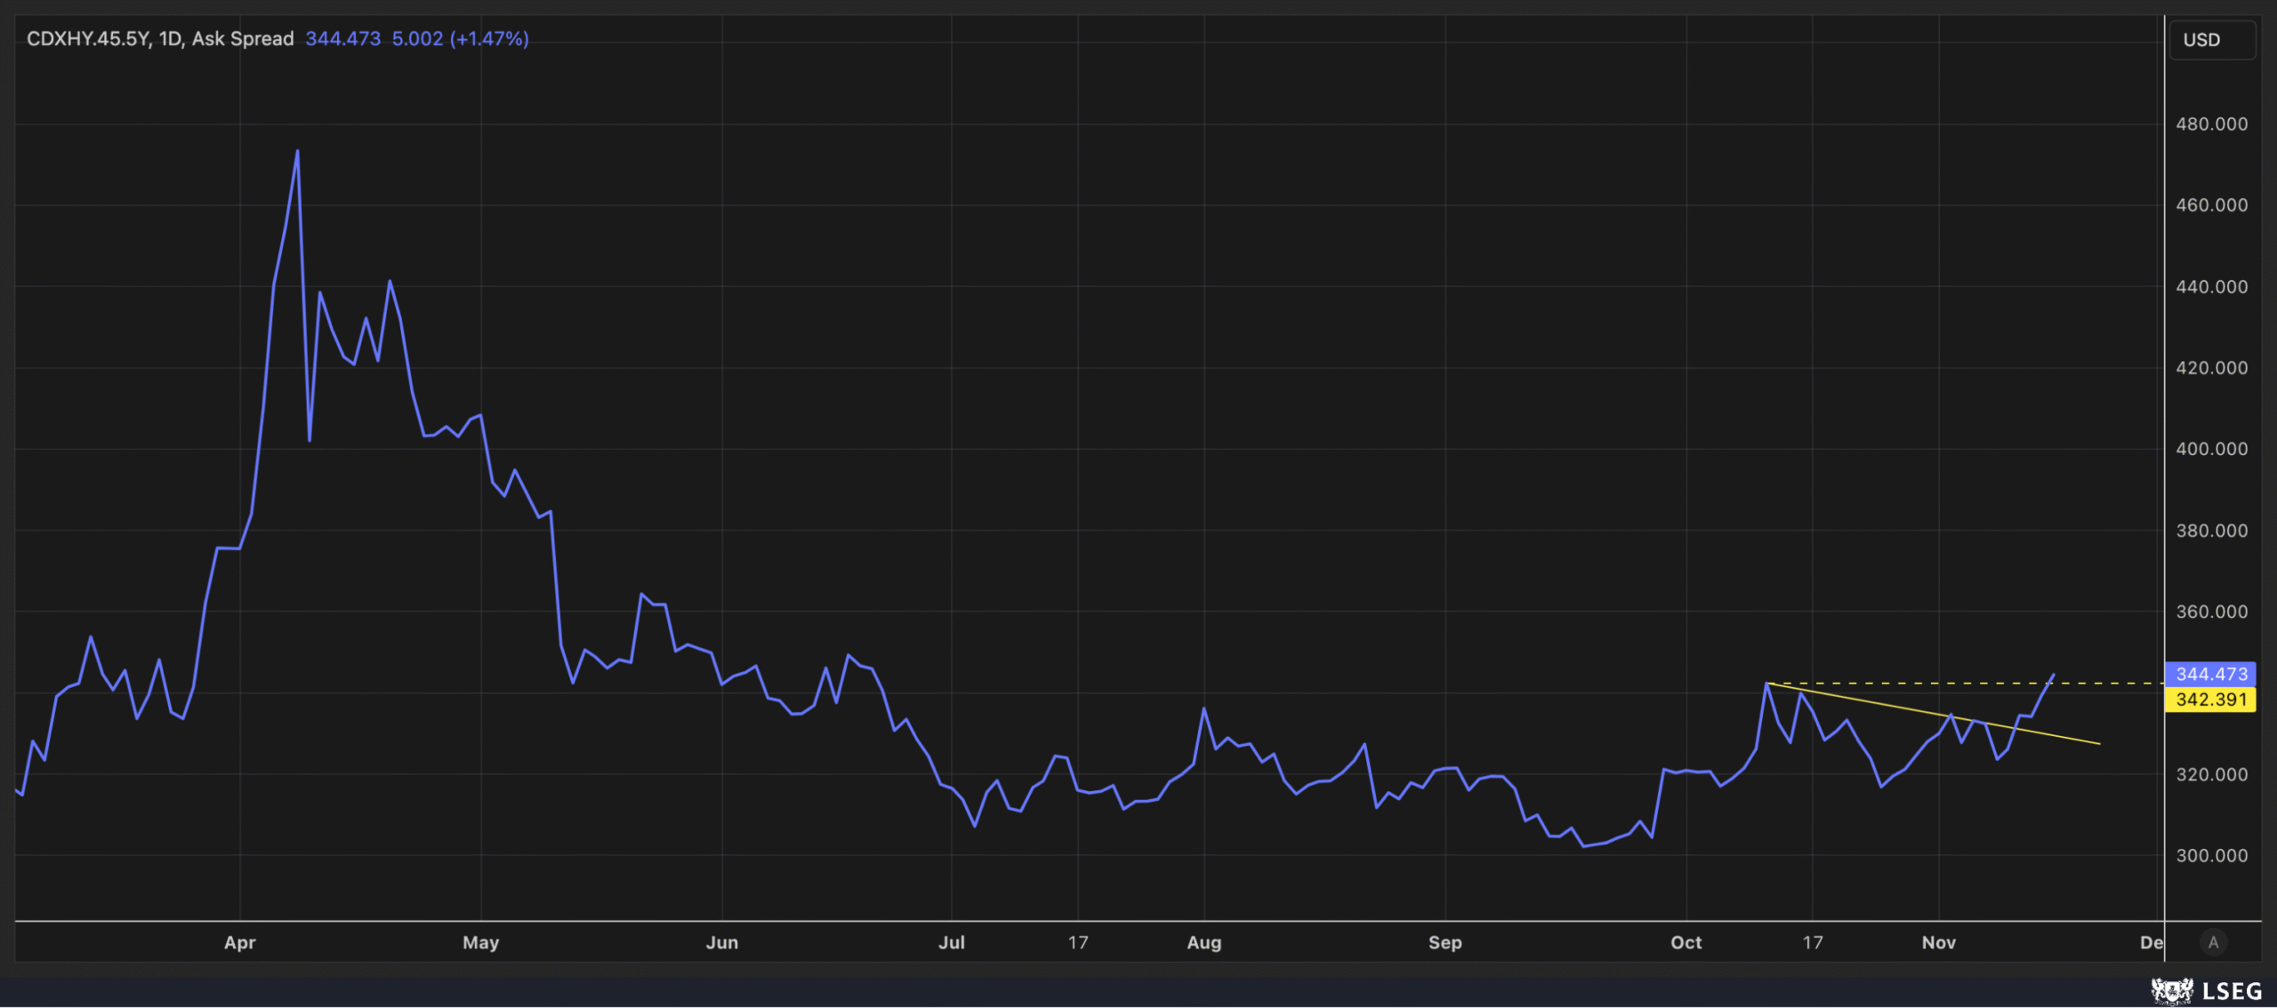The image size is (2277, 1008).
Task: Click the 'Apr' time axis label
Action: [x=239, y=942]
